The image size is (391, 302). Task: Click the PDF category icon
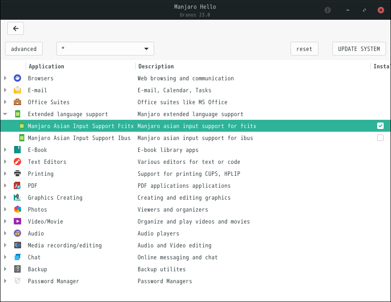17,185
